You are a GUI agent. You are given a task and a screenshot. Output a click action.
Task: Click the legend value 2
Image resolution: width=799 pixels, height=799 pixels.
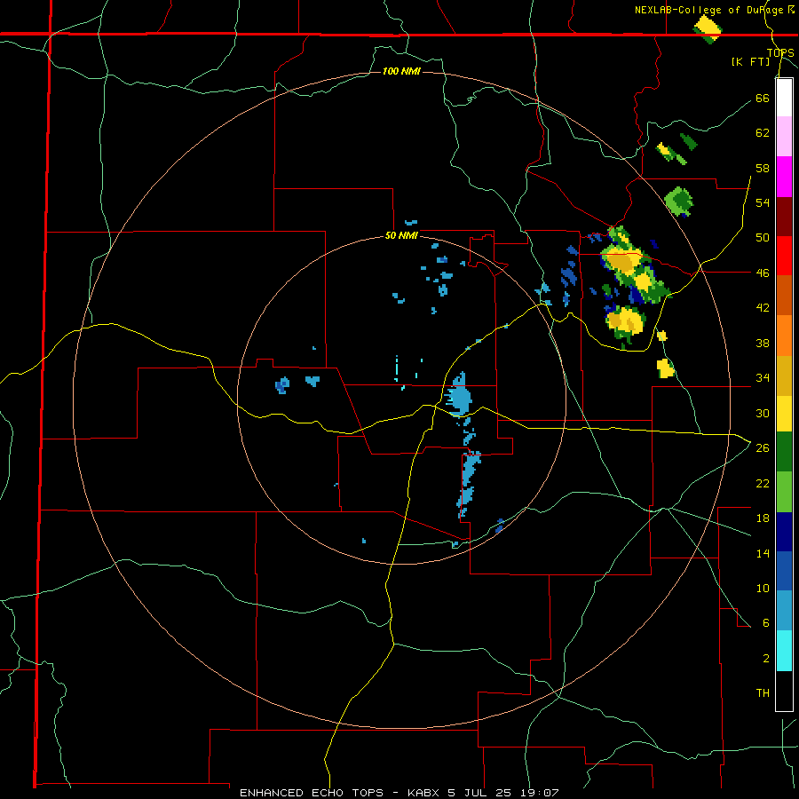click(766, 659)
